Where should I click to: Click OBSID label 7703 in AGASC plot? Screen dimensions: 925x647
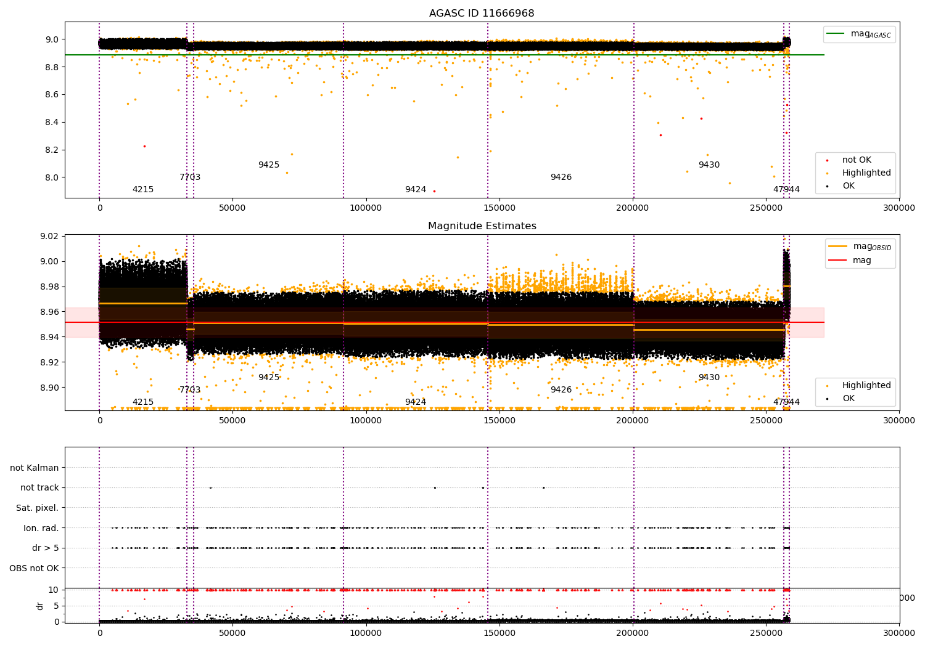pos(190,177)
